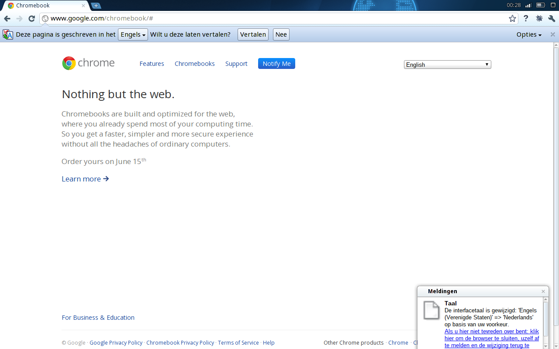Bookmark this page with the star icon
The height and width of the screenshot is (349, 559).
pos(513,18)
